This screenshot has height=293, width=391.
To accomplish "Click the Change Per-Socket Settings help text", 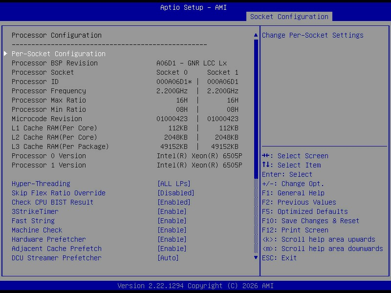I will (x=313, y=35).
